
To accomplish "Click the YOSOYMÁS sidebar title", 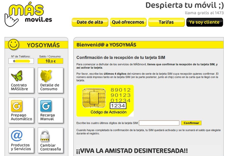I will point(43,45).
